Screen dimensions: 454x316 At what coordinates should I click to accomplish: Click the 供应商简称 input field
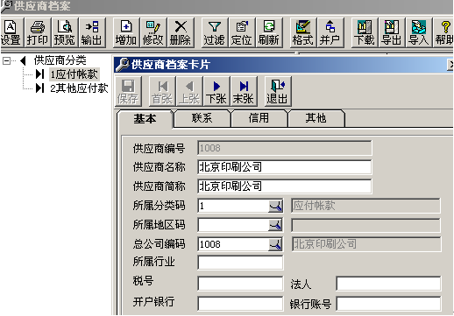(x=285, y=186)
